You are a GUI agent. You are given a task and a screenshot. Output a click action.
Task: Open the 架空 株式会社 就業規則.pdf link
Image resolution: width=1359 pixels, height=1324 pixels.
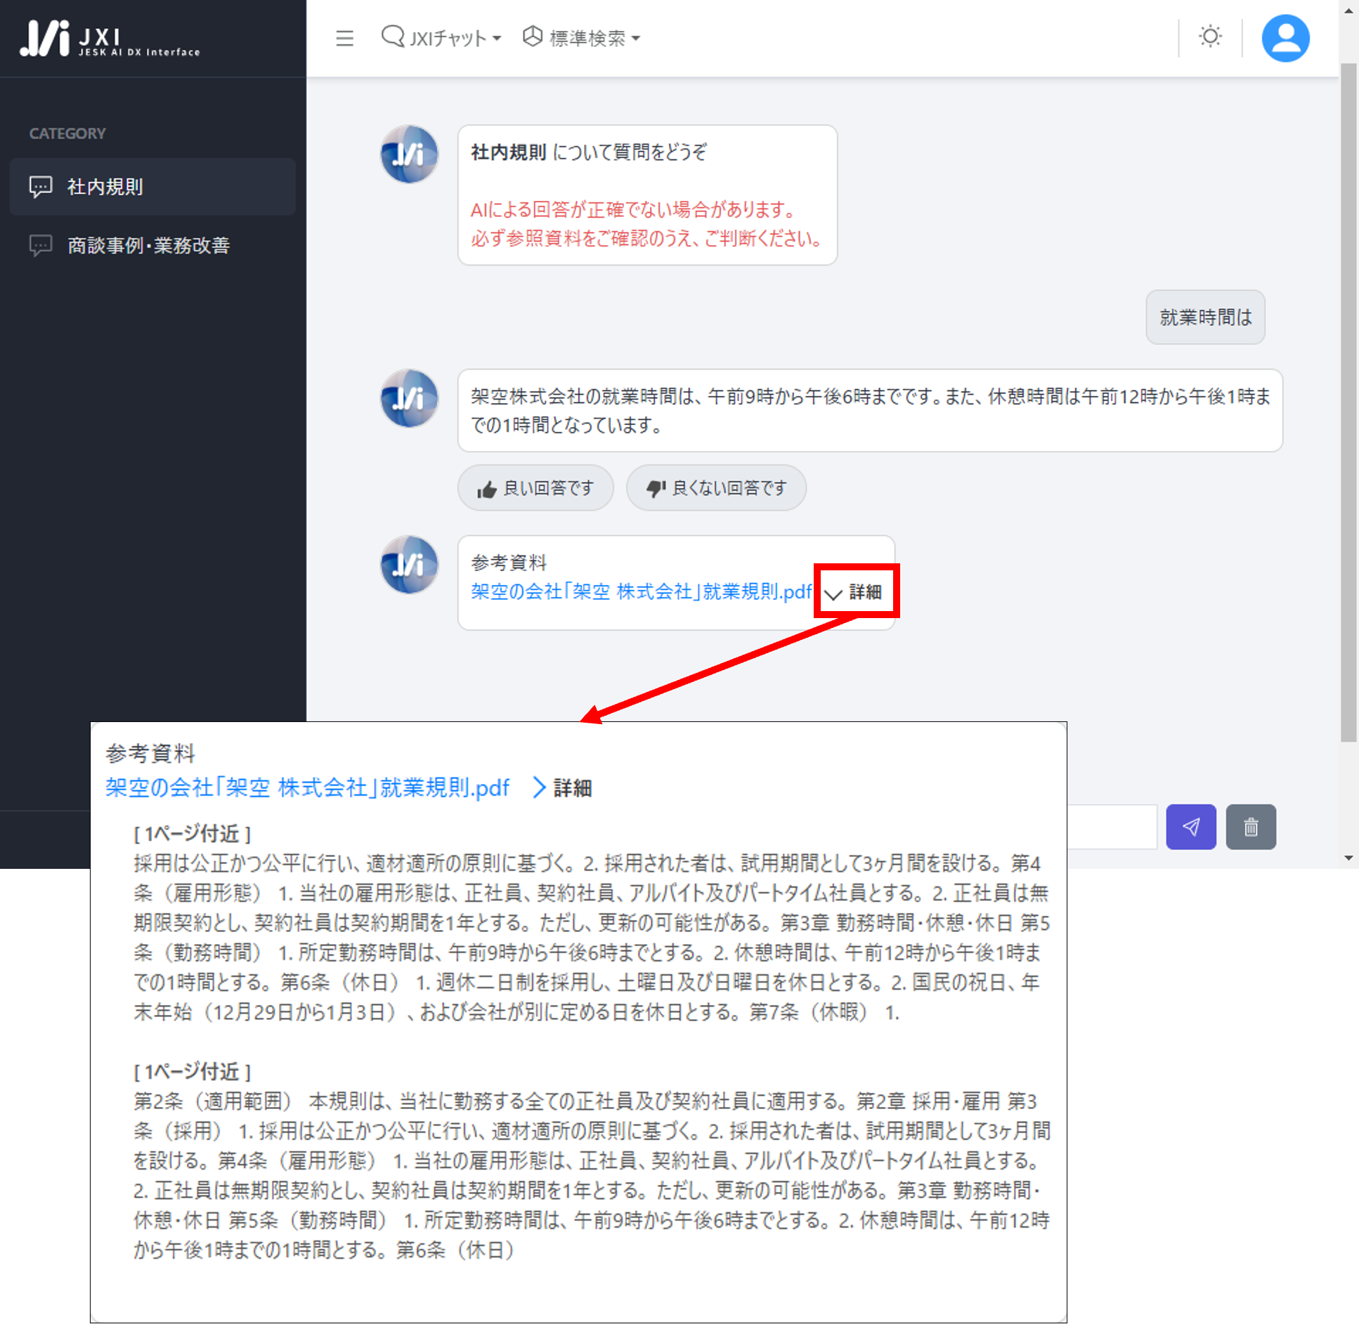(x=641, y=591)
